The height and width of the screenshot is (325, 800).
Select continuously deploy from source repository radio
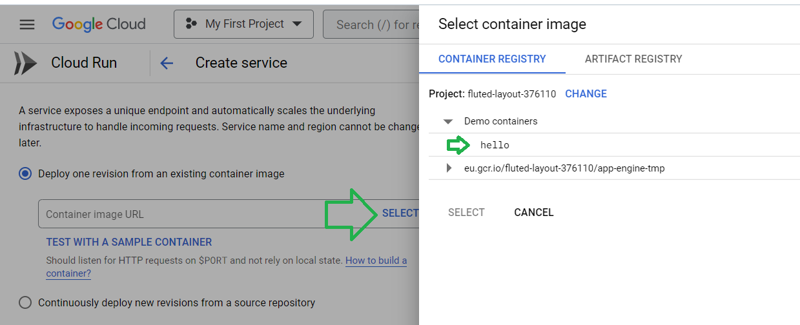[x=25, y=302]
